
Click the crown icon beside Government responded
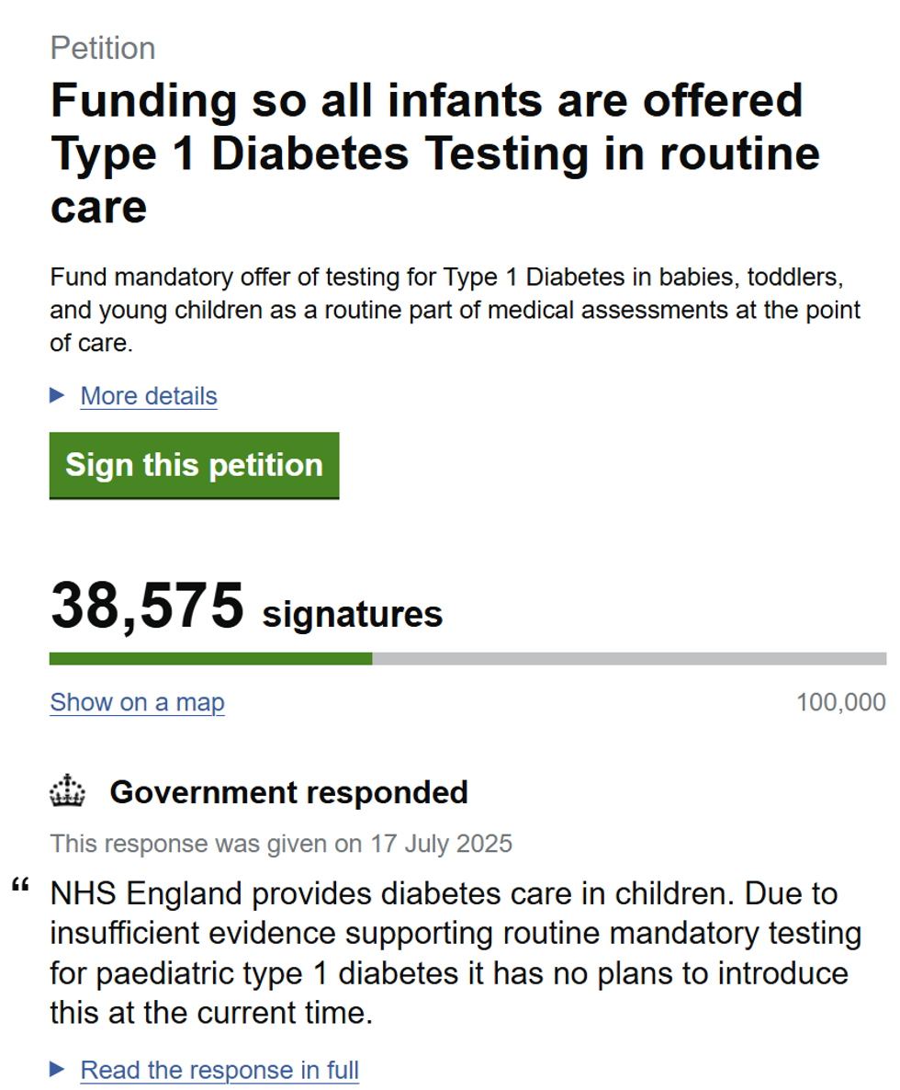(67, 791)
